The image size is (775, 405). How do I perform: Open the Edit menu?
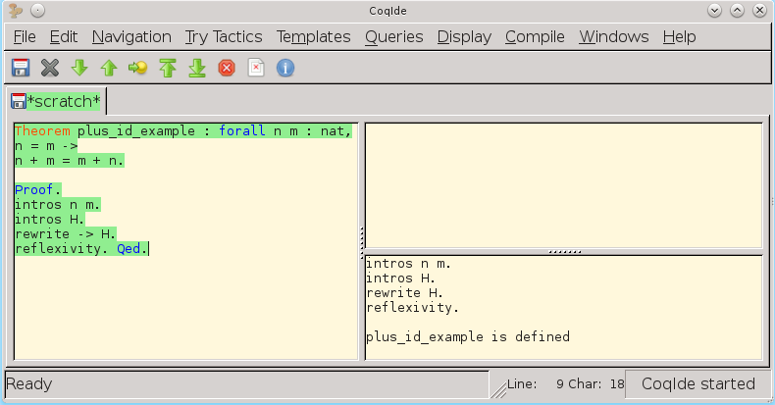(x=63, y=37)
